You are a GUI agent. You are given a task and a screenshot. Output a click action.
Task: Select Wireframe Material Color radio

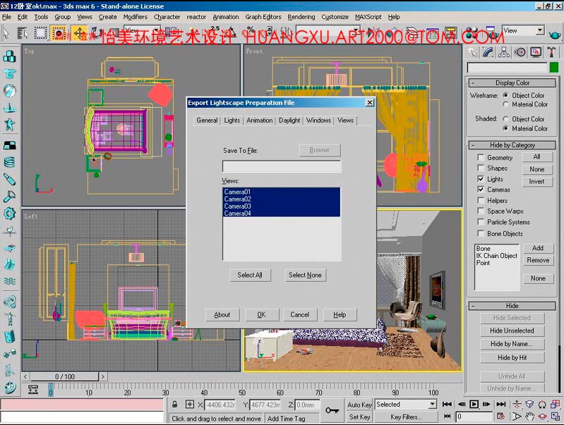pyautogui.click(x=505, y=104)
